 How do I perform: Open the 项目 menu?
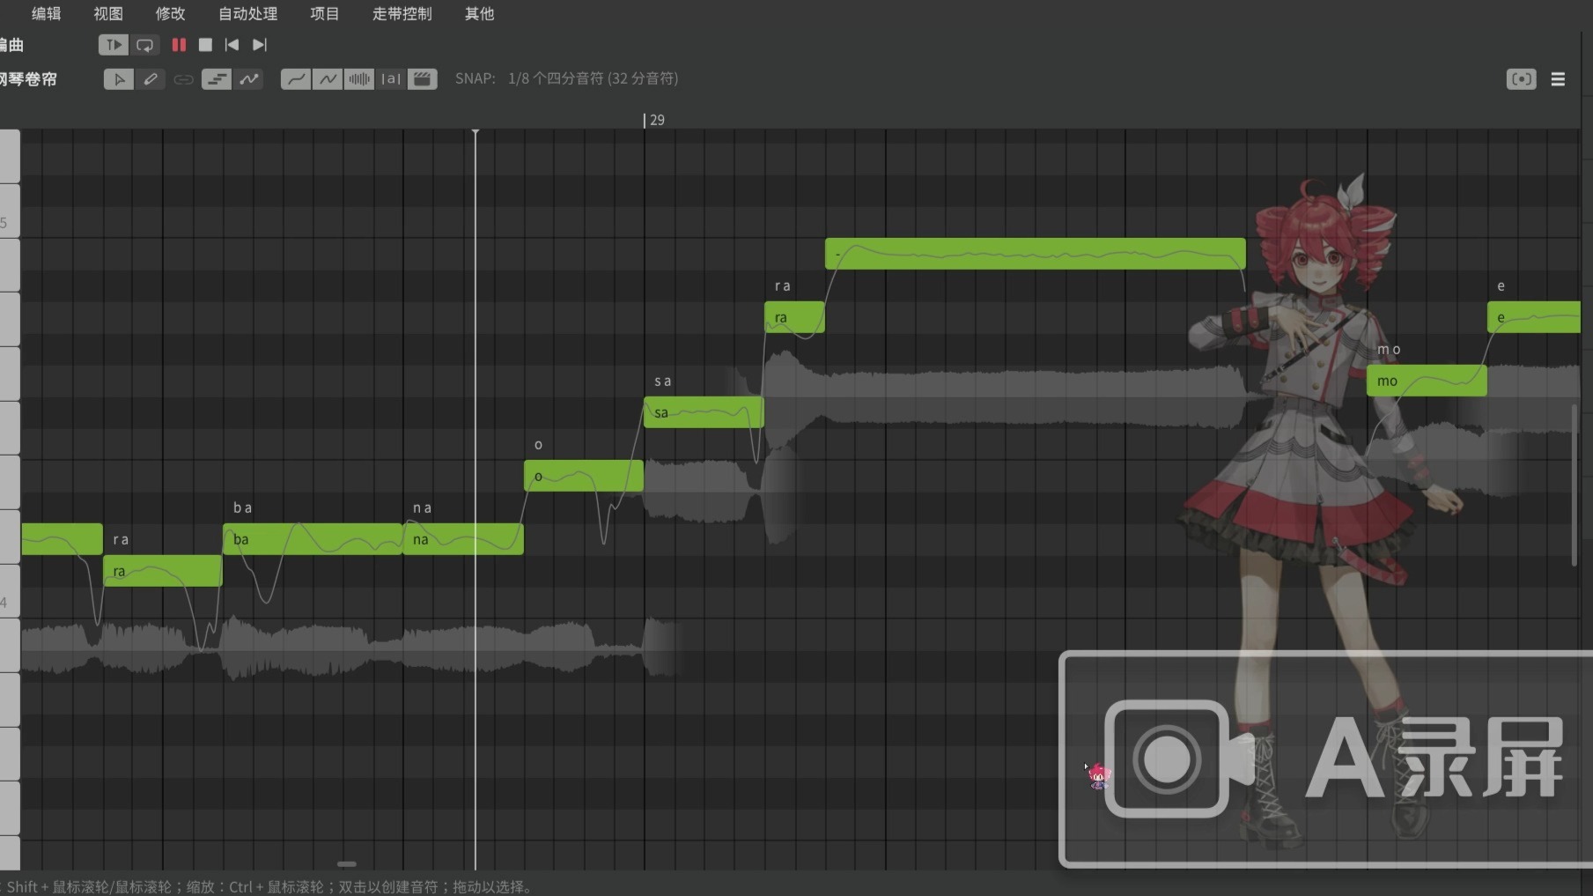325,13
